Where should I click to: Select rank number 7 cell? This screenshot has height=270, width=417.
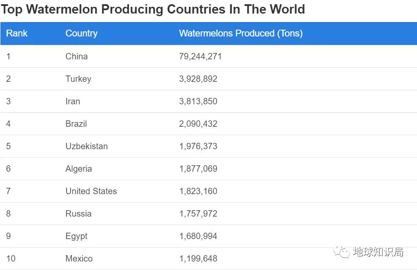coord(8,191)
